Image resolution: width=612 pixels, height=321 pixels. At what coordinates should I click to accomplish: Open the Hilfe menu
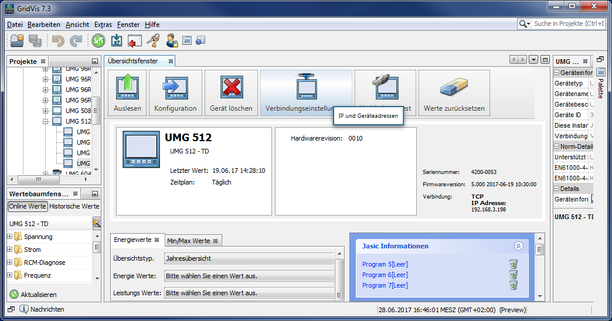coord(152,25)
